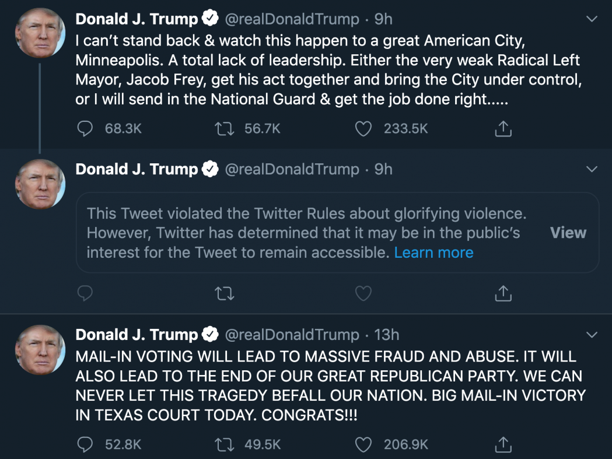Click the profile picture on the middle tweet
This screenshot has height=459, width=612.
point(40,183)
